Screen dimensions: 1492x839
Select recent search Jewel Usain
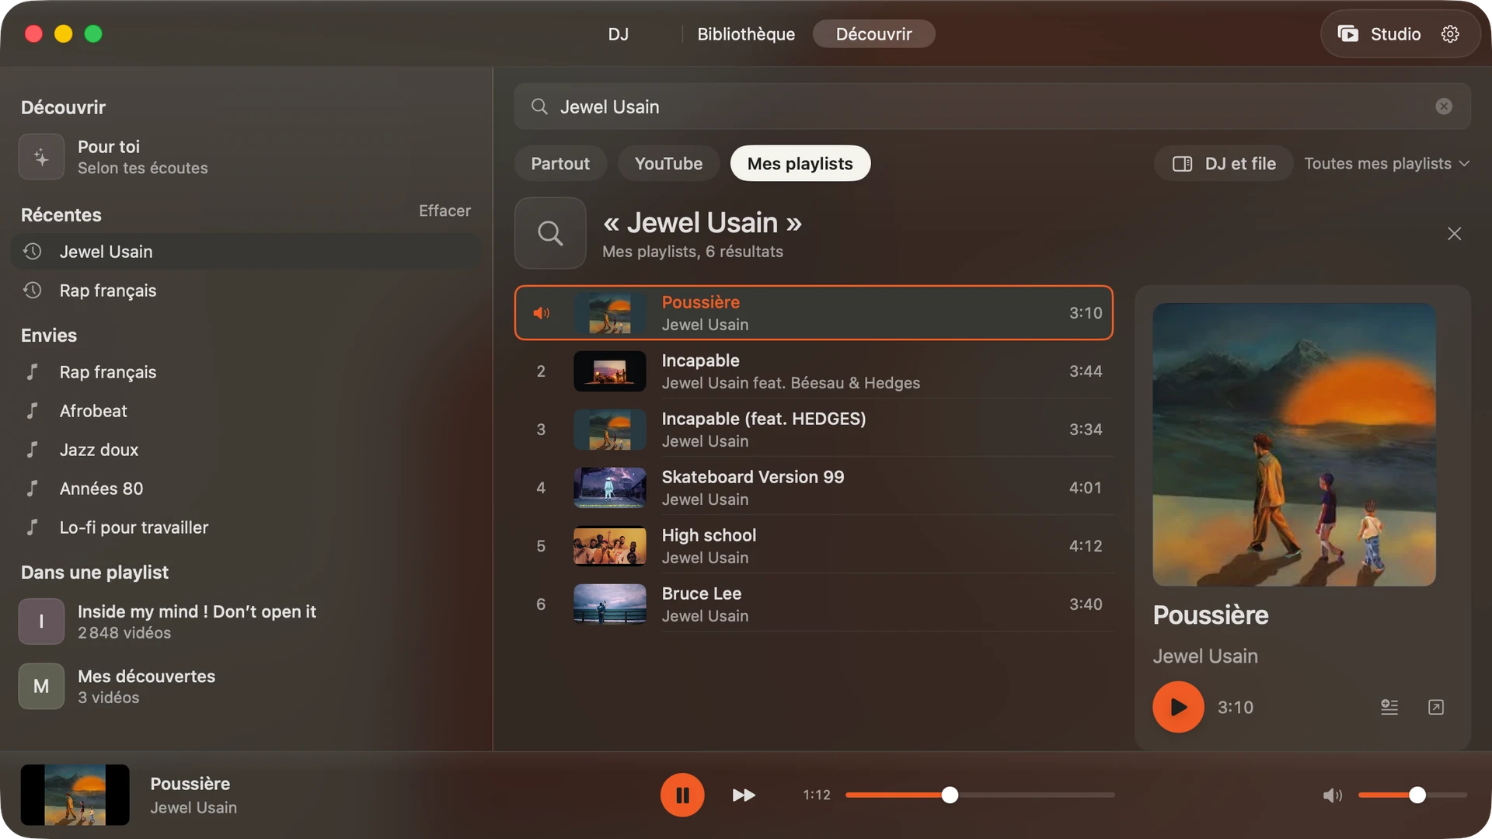246,252
